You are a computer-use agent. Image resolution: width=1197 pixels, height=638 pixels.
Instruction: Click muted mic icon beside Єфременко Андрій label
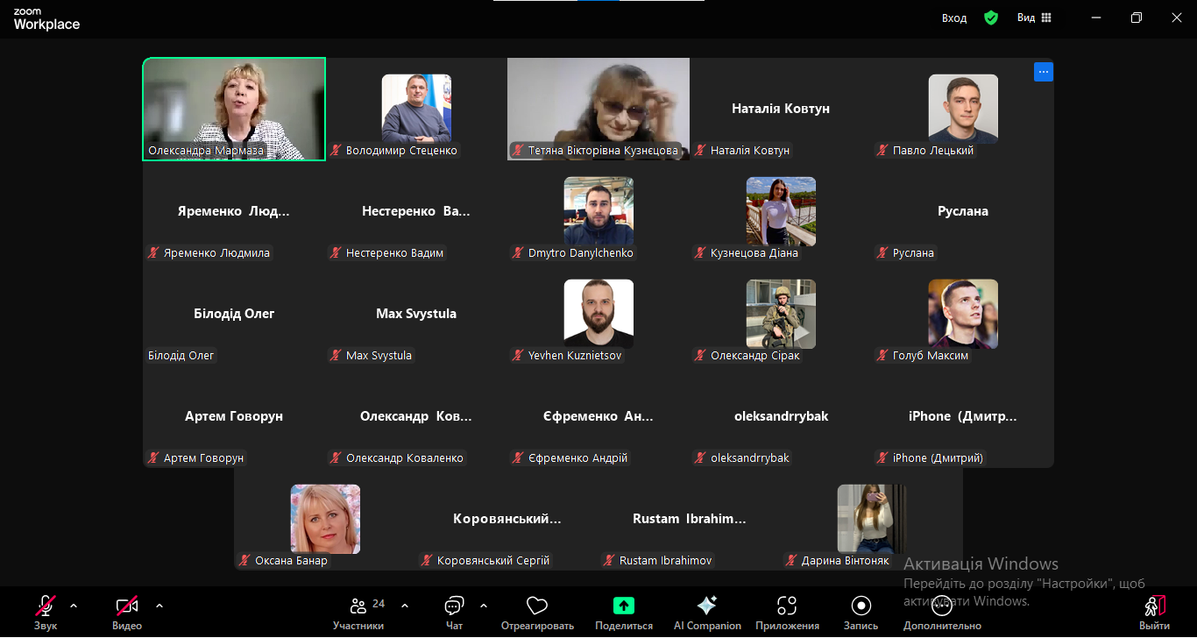pos(518,458)
